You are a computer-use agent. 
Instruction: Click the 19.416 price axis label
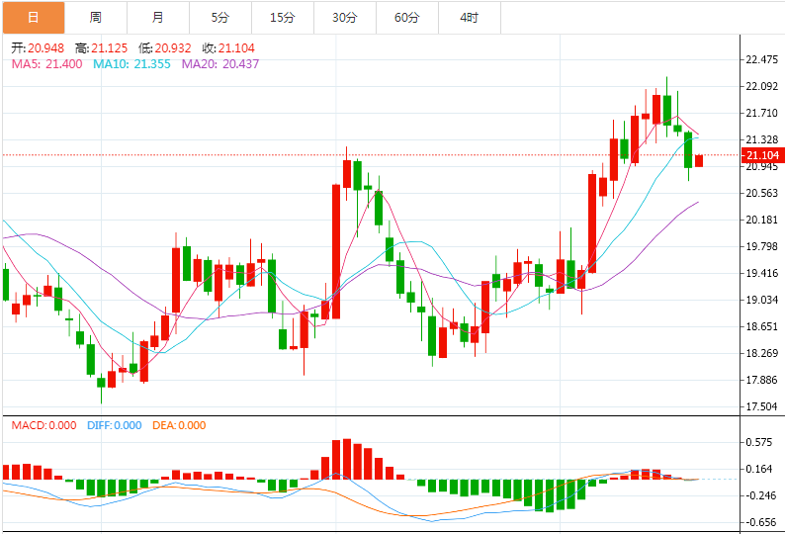(x=762, y=273)
